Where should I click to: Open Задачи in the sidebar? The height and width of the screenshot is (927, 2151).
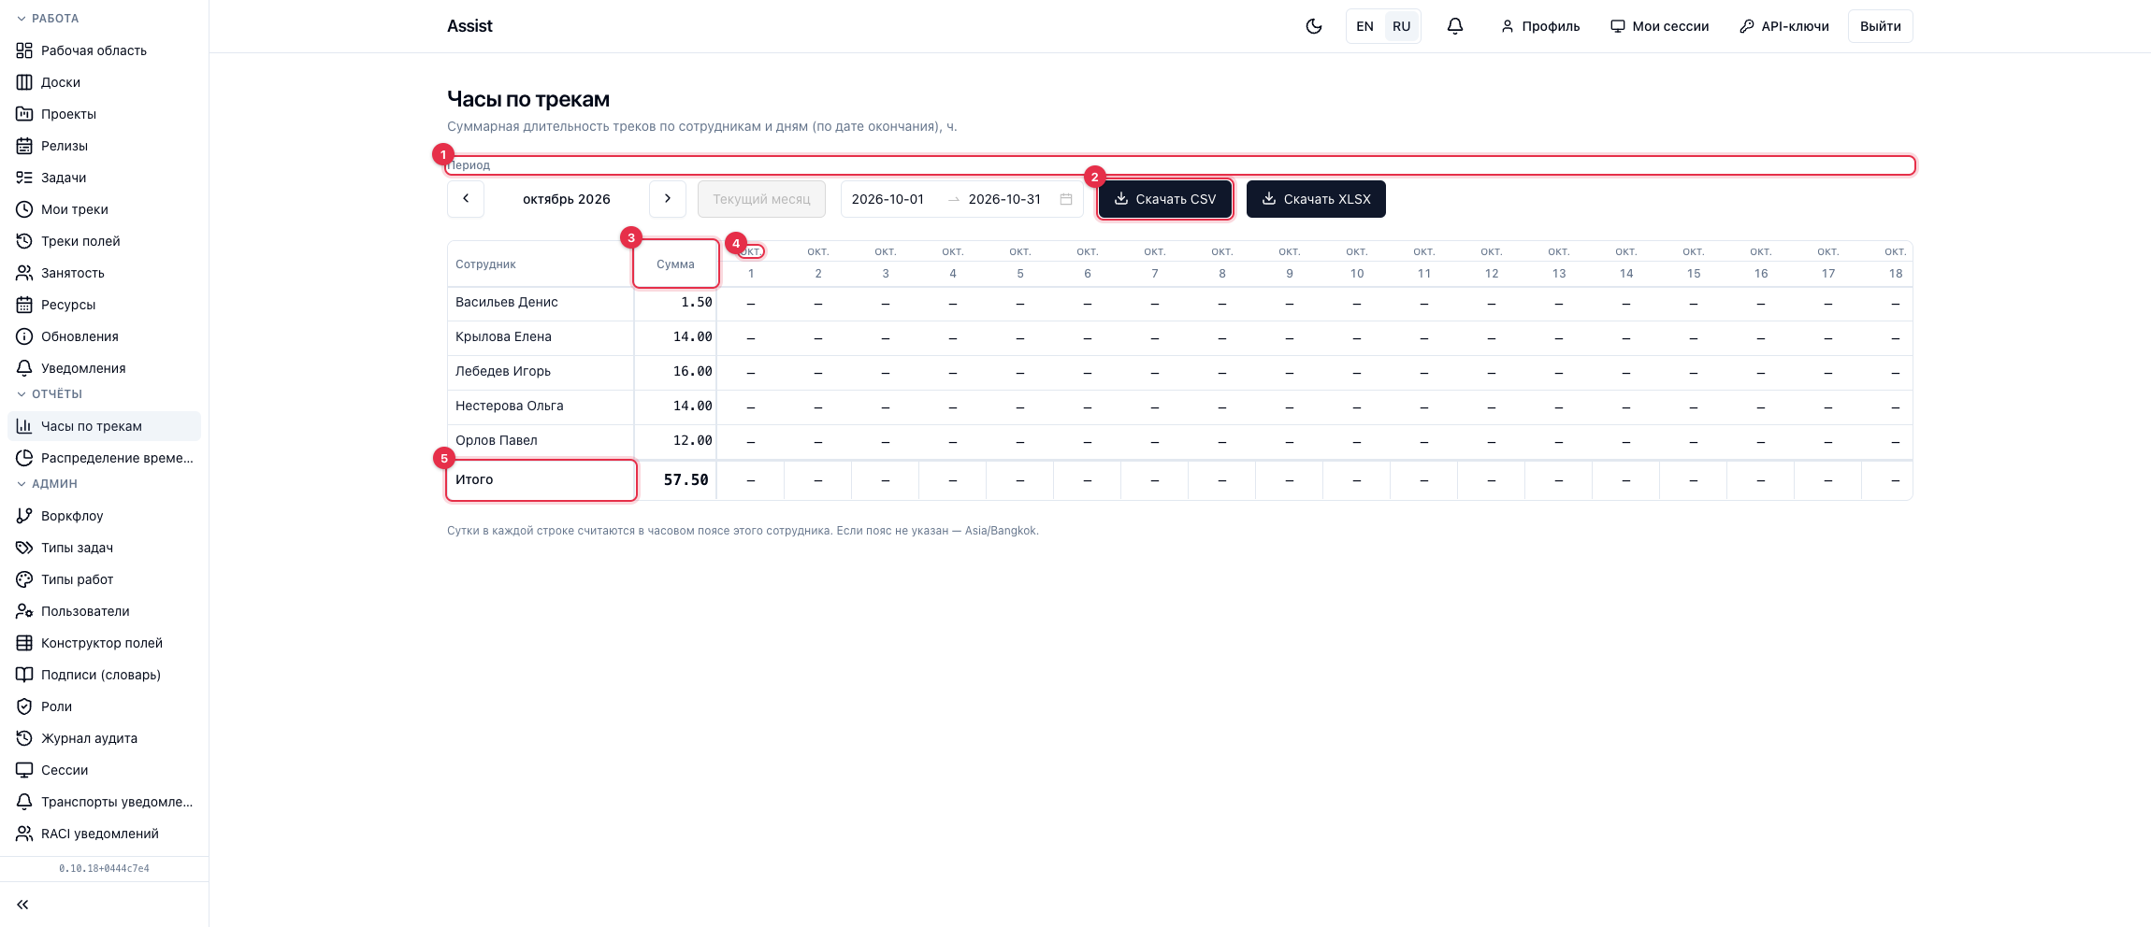tap(104, 178)
